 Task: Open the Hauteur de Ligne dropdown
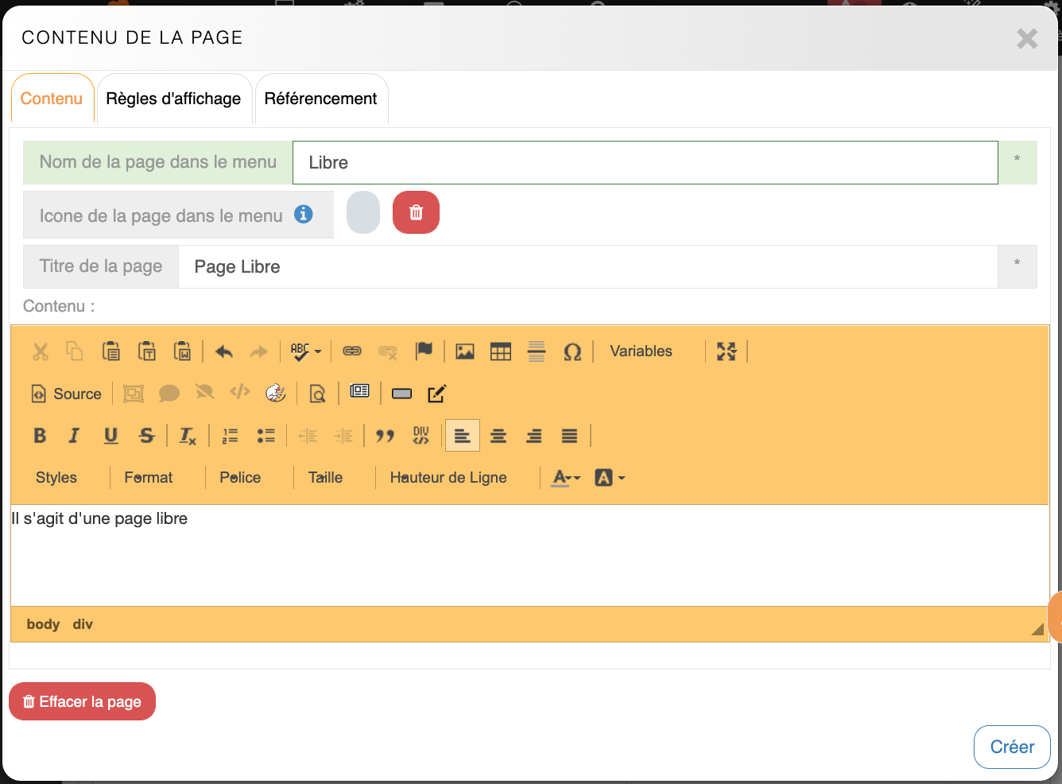click(448, 478)
